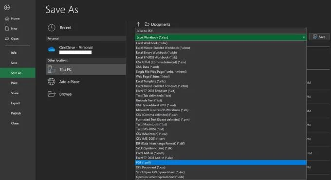
Task: Select Single File Web Page (*.mht, *.mhtml)
Action: point(221,72)
